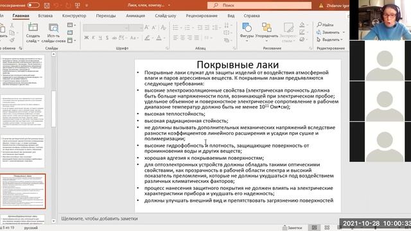
Task: Click the Заменить (Replace) button
Action: [331, 32]
